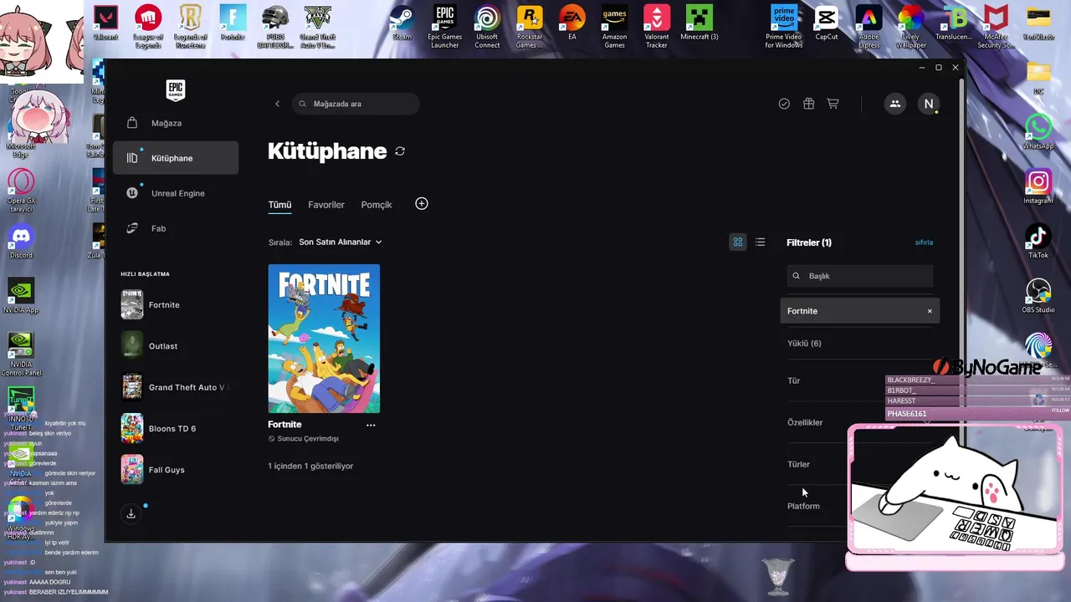Remove the Fortnite filter chip

coord(929,311)
